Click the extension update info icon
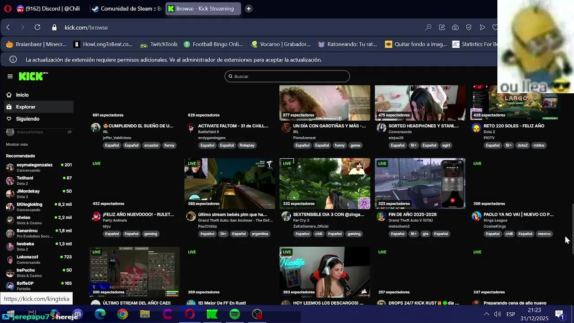Image resolution: width=574 pixels, height=323 pixels. [13, 60]
